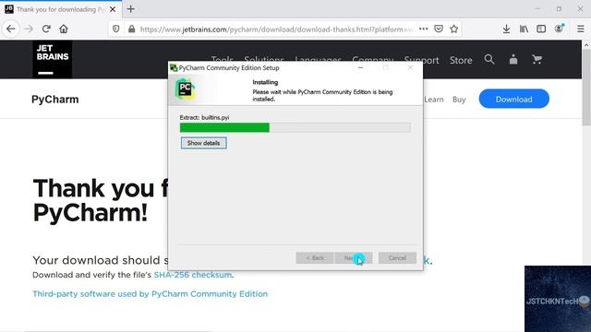
Task: Click the disabled Next button in setup
Action: click(x=354, y=258)
